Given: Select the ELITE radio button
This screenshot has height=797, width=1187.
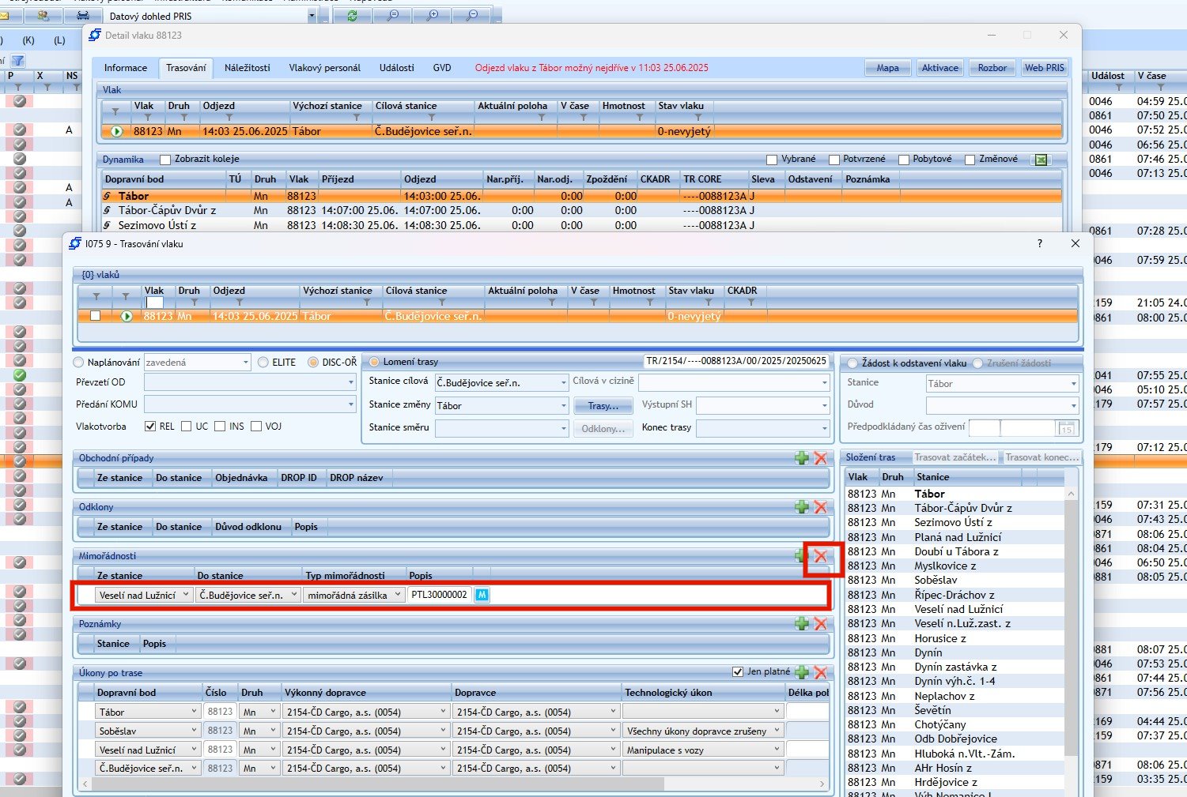Looking at the screenshot, I should (263, 363).
